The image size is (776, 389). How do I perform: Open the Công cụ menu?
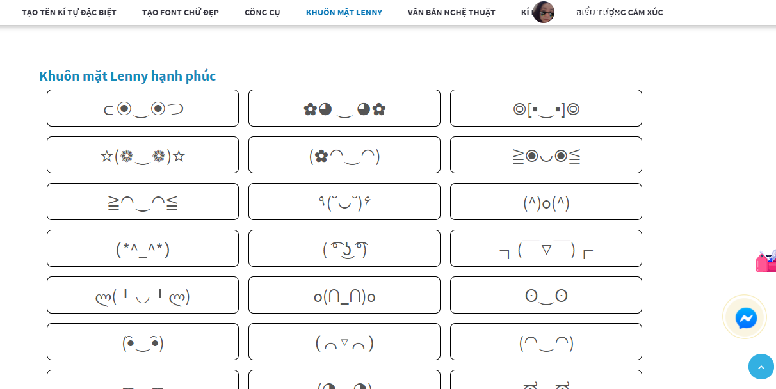(x=263, y=12)
